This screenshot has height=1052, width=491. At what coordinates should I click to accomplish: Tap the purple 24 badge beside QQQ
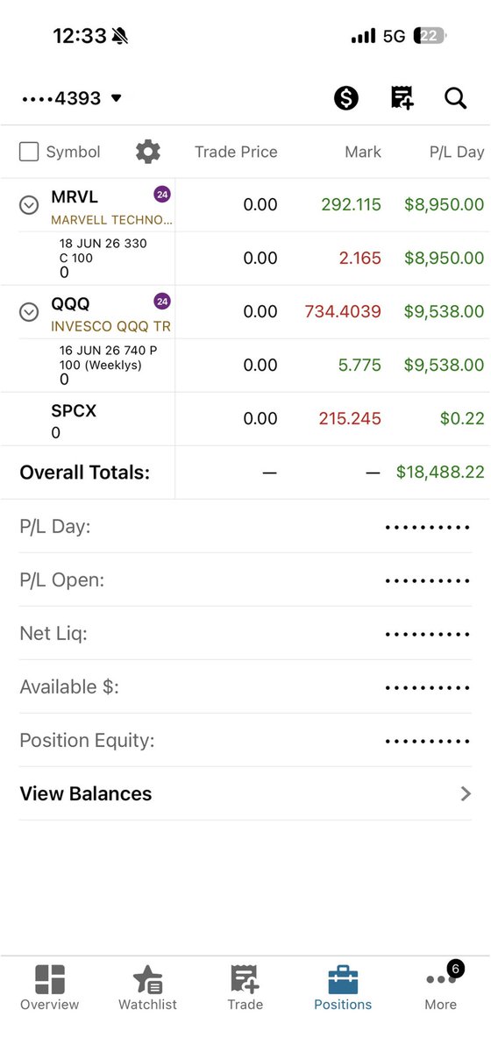click(162, 302)
